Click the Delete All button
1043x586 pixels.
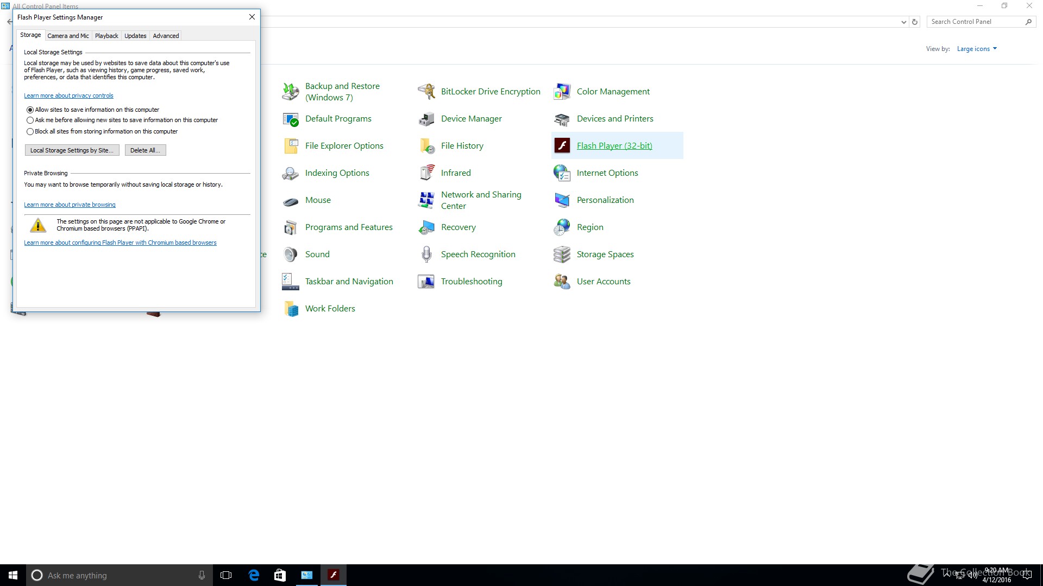[145, 150]
